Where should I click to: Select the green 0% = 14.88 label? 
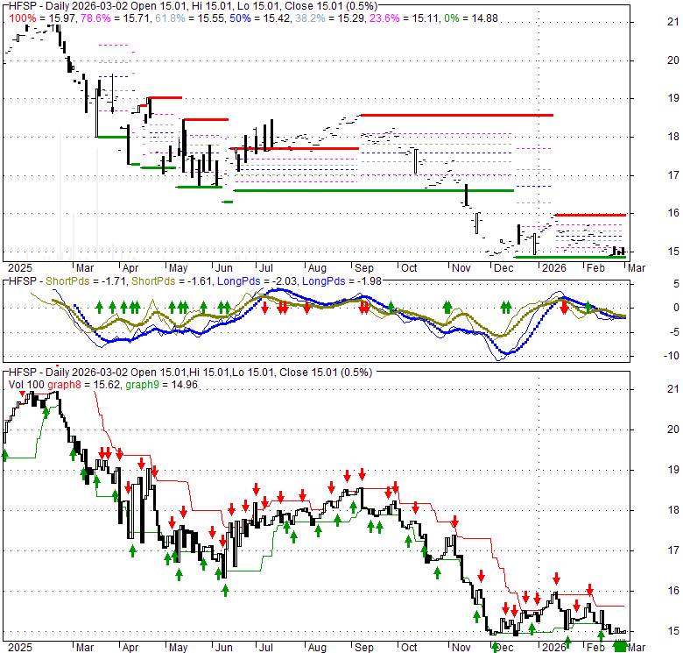(x=471, y=18)
